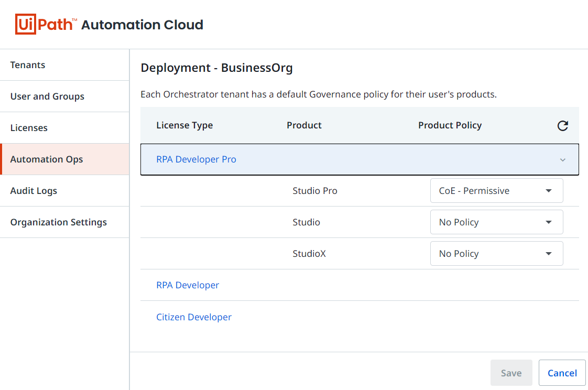
Task: Click the Studio Pro product label
Action: 315,191
